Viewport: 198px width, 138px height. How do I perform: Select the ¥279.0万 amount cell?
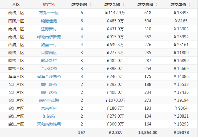(x=115, y=116)
